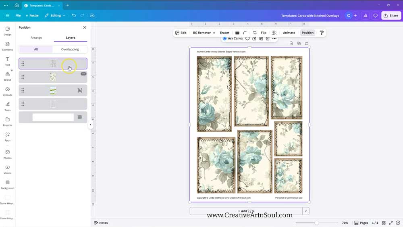Open the Elements panel

7,46
